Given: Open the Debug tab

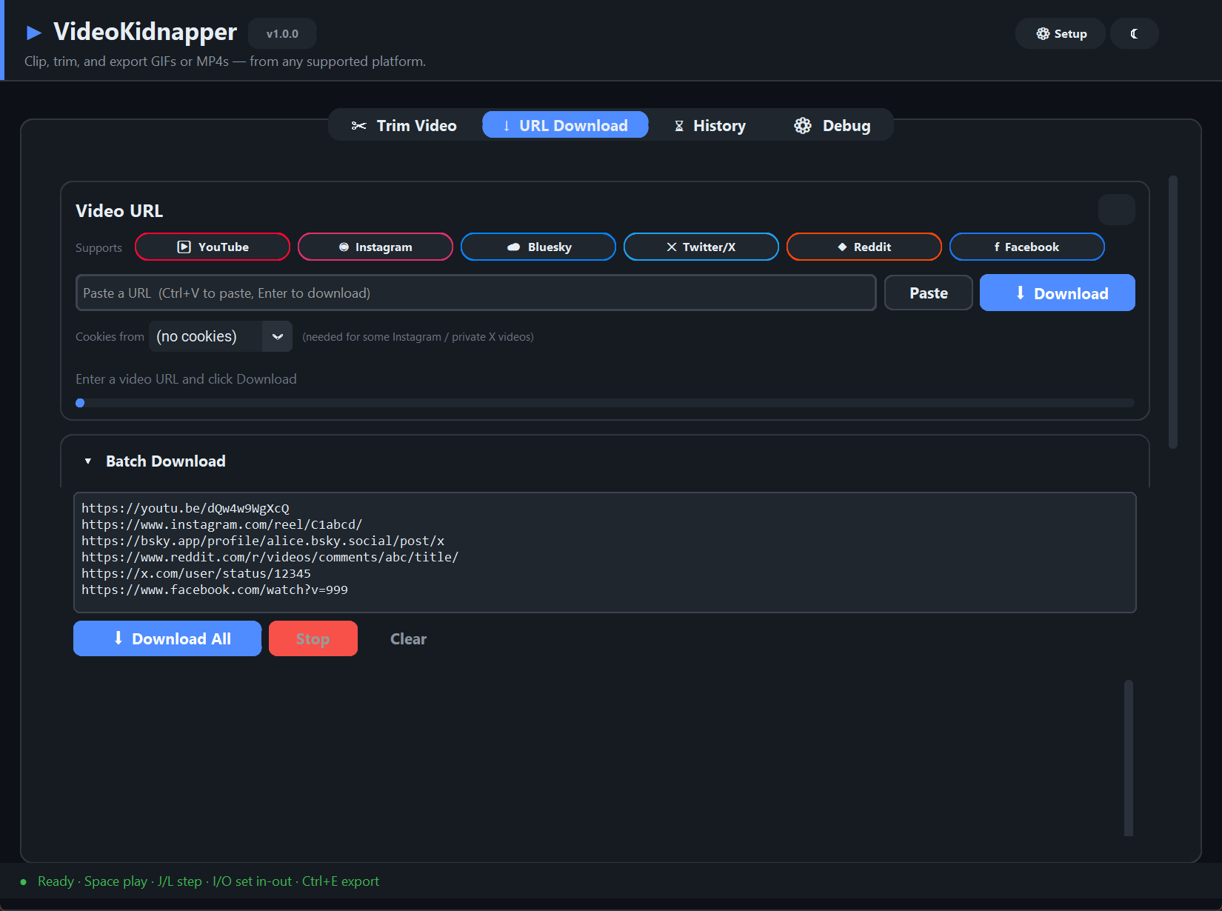Looking at the screenshot, I should tap(832, 125).
